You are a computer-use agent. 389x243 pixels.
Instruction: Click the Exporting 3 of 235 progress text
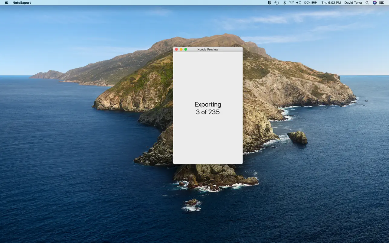(x=208, y=108)
